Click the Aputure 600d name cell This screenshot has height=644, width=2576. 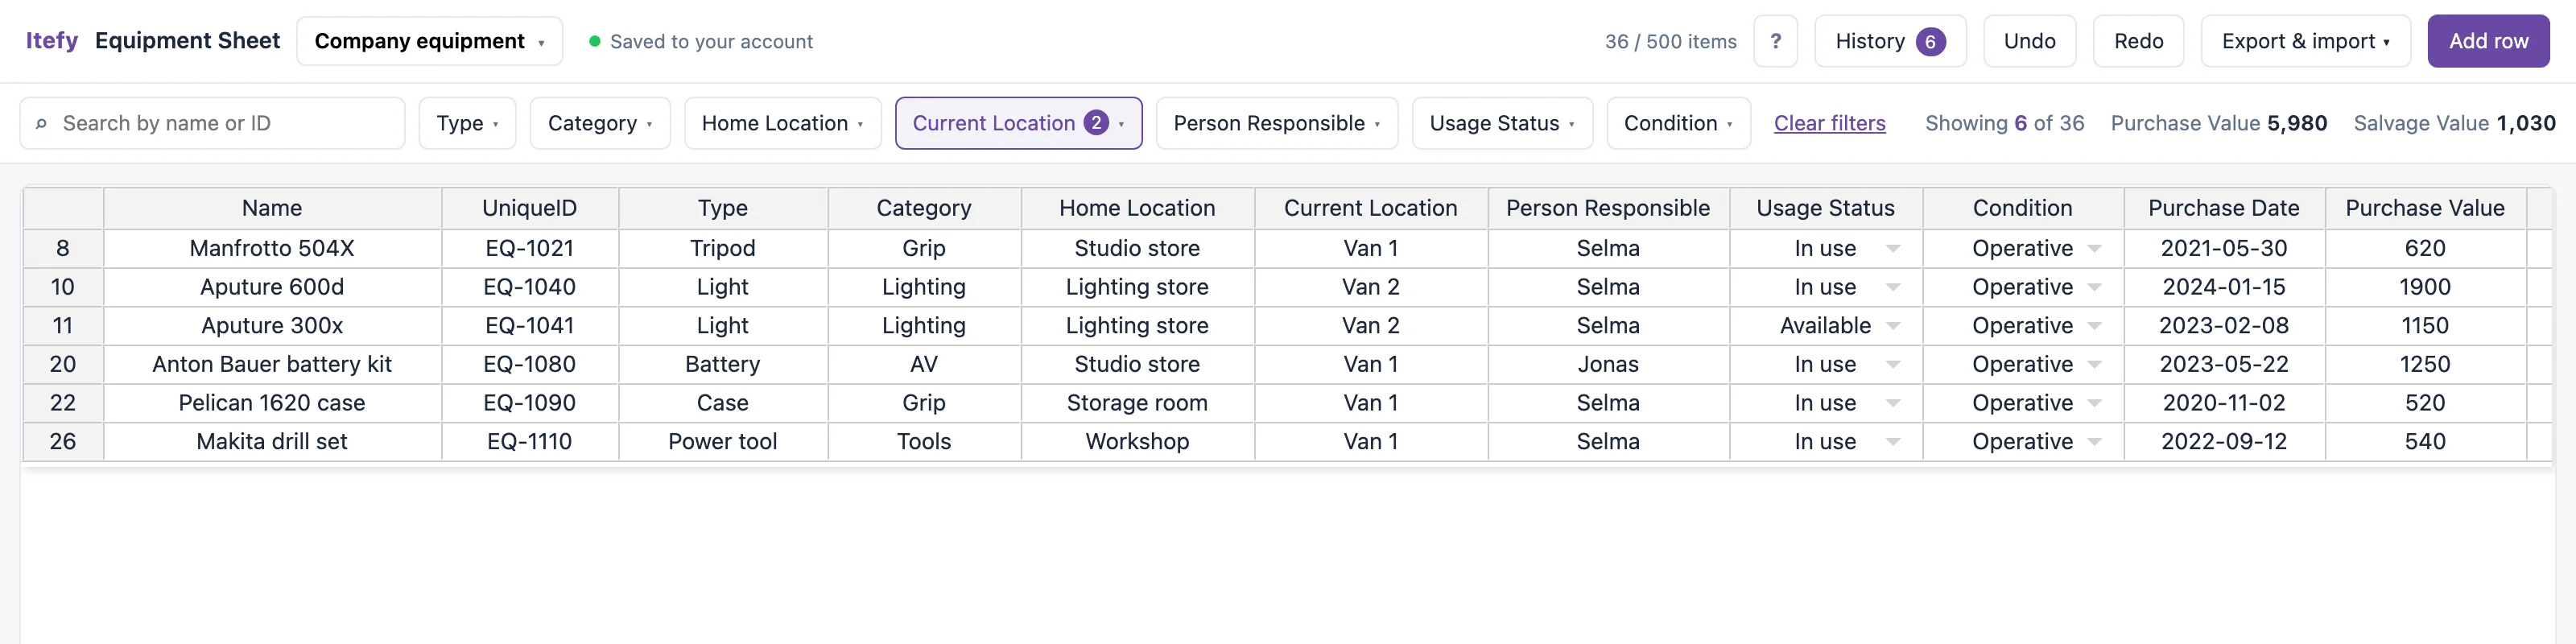(x=272, y=287)
